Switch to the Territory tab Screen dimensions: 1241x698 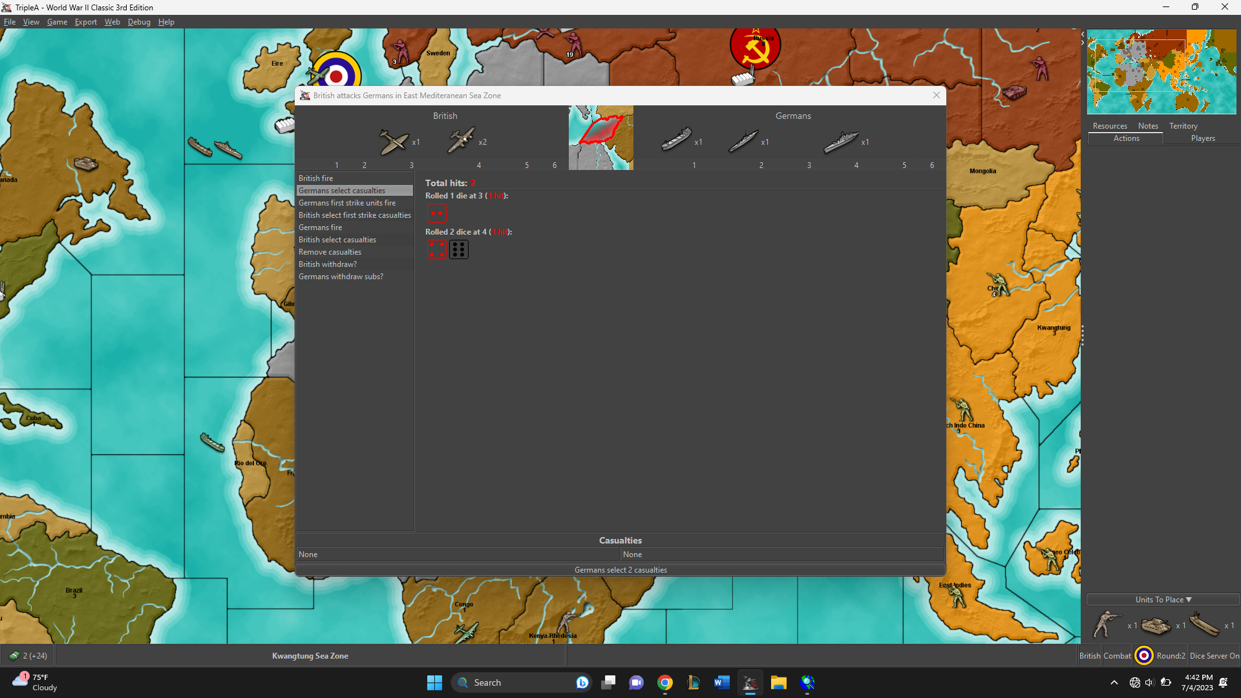pos(1183,125)
